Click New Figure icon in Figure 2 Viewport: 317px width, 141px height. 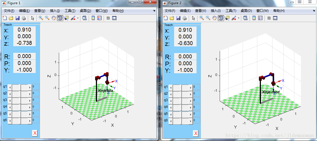[165, 18]
